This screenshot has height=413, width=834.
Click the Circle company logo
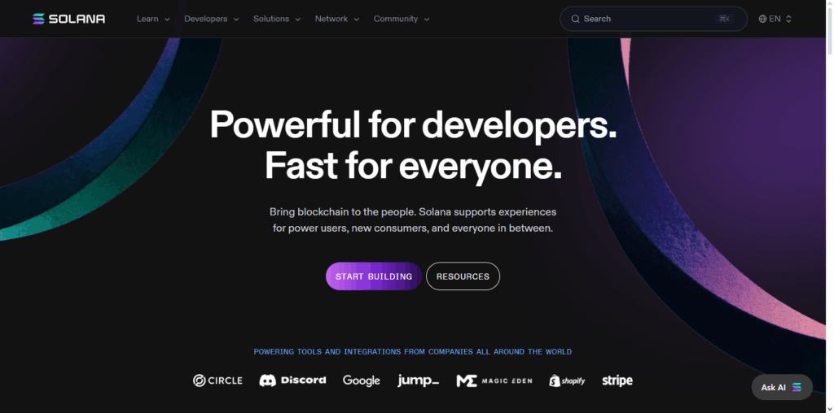pyautogui.click(x=217, y=380)
